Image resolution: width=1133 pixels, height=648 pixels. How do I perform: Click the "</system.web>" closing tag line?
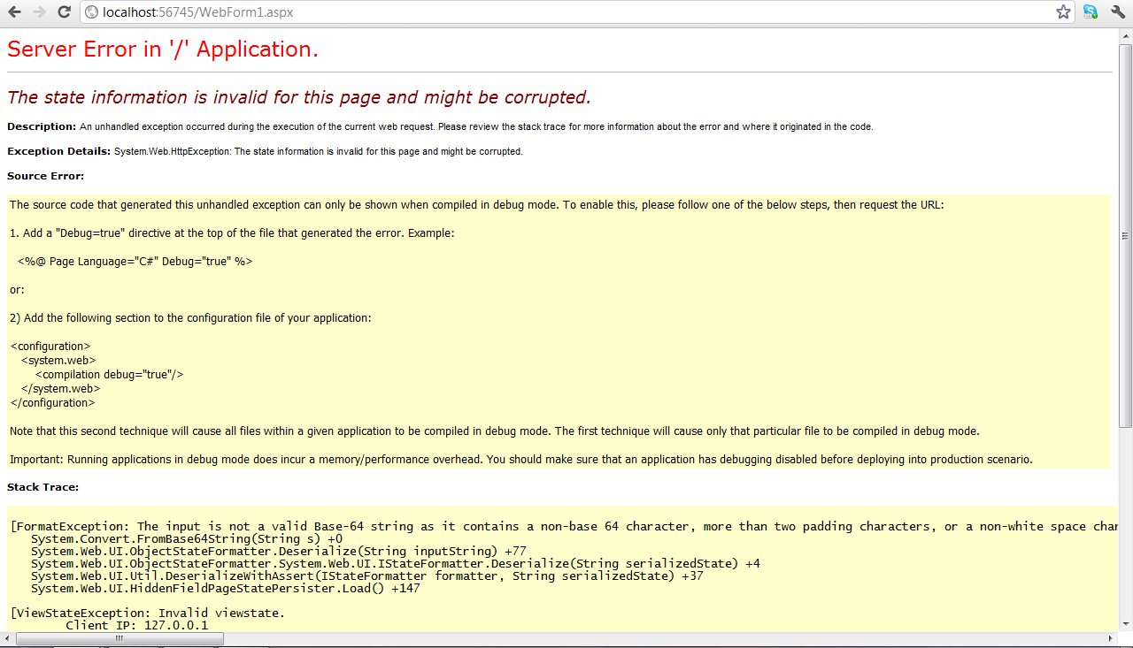coord(61,389)
